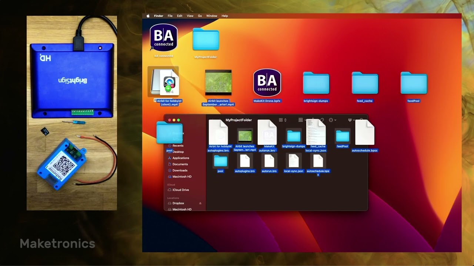Select feedPool folder inside Finder window

point(343,136)
